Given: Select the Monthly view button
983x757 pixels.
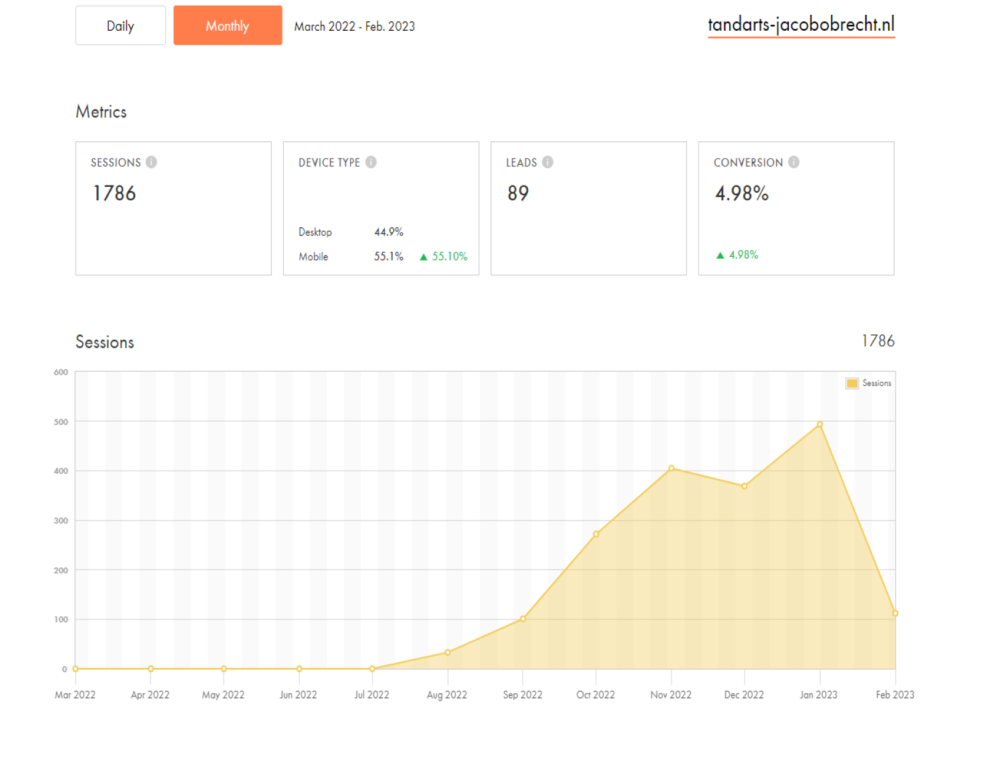Looking at the screenshot, I should [227, 25].
